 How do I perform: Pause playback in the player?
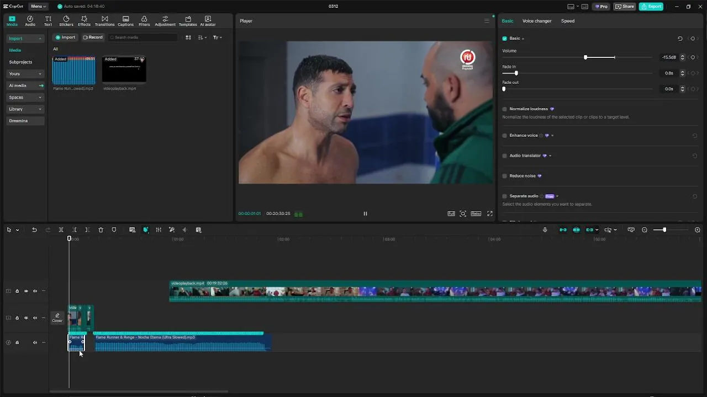[x=365, y=213]
